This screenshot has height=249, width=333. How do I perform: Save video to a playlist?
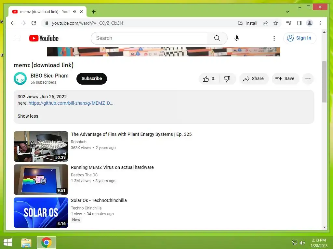pos(285,79)
